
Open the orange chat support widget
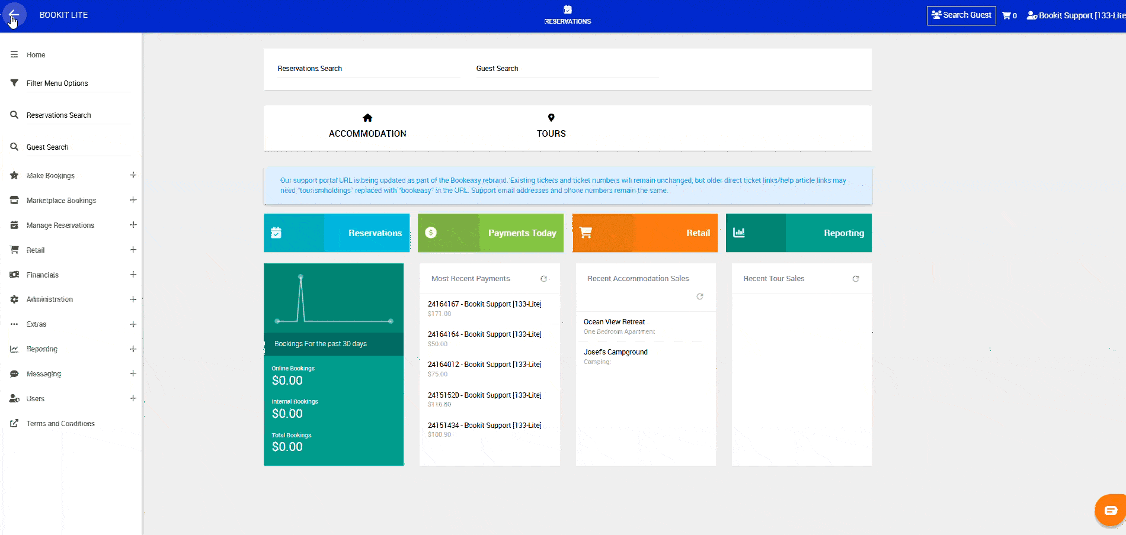[x=1111, y=510]
